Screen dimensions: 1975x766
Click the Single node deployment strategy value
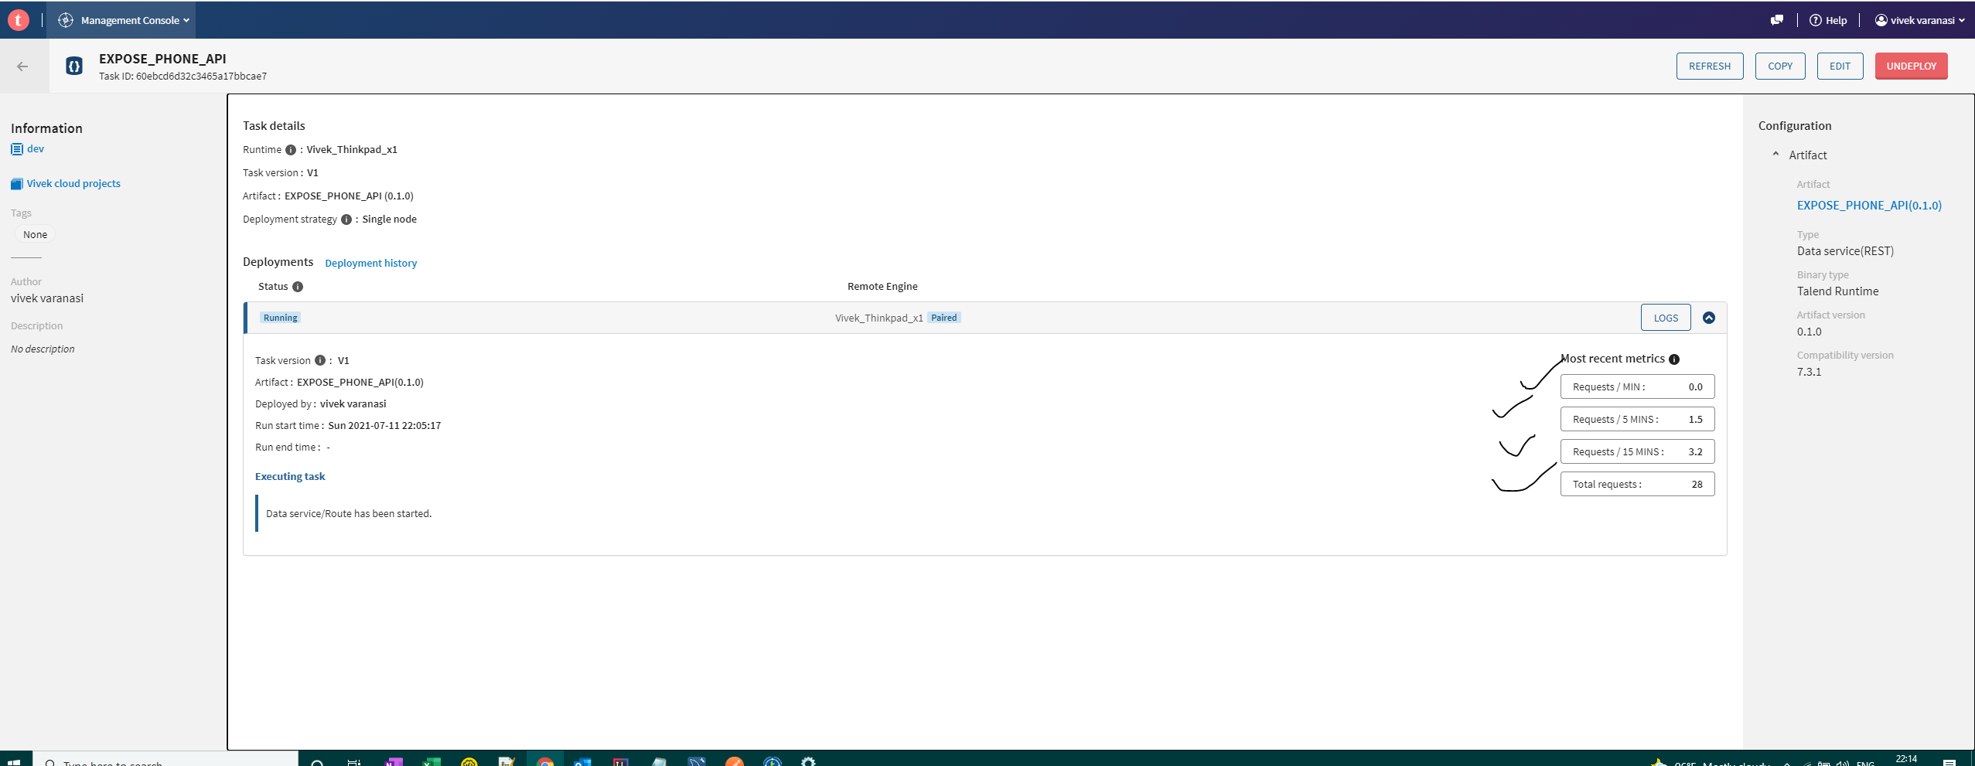click(389, 220)
